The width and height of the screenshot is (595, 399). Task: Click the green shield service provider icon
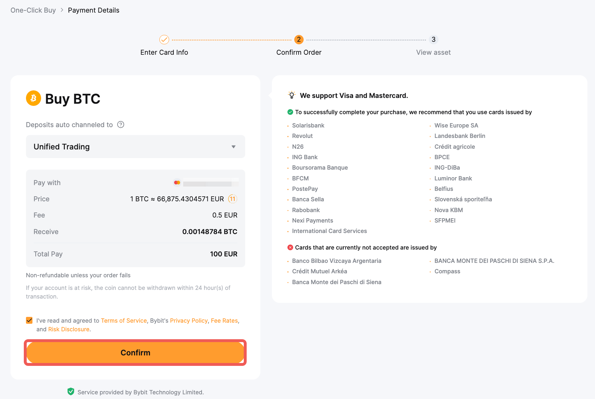71,392
